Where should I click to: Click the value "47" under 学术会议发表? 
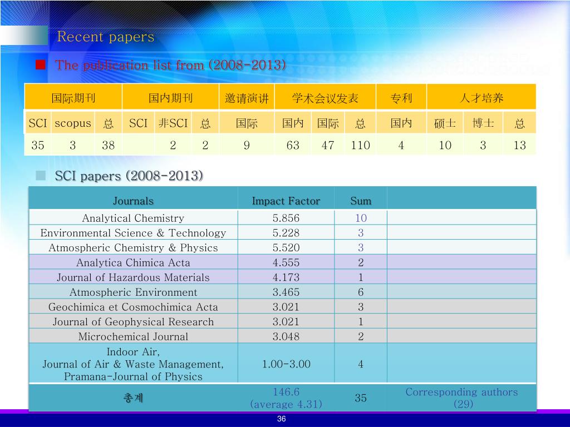pos(328,145)
